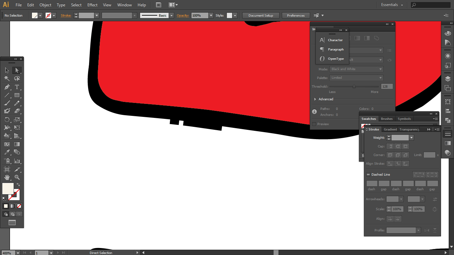Open the File menu
454x255 pixels.
pos(19,5)
